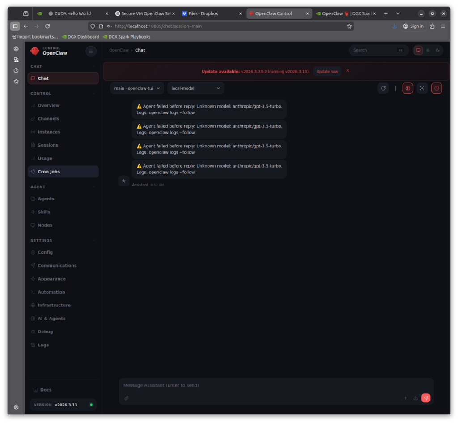The width and height of the screenshot is (458, 423).
Task: Click the star icon beside Assistant message
Action: click(x=124, y=181)
